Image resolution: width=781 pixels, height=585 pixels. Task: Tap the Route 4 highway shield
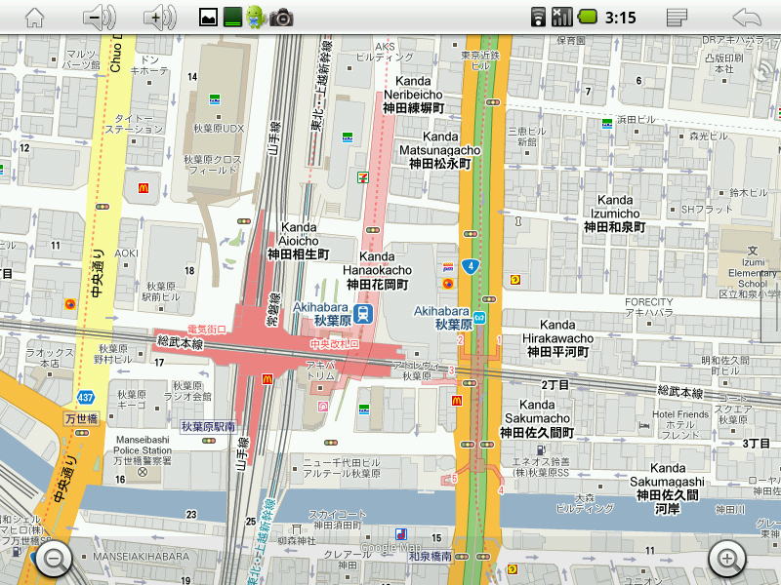coord(471,266)
